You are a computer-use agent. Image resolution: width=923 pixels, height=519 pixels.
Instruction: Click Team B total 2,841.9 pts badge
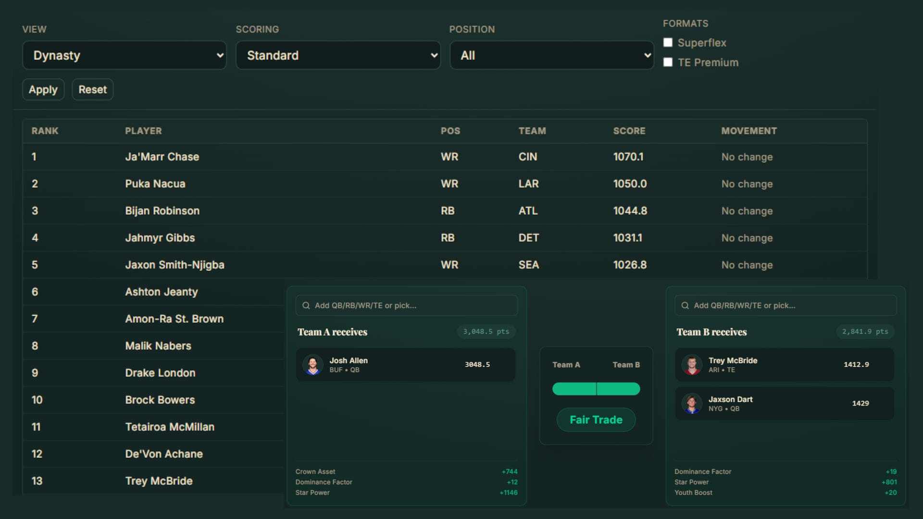[865, 332]
